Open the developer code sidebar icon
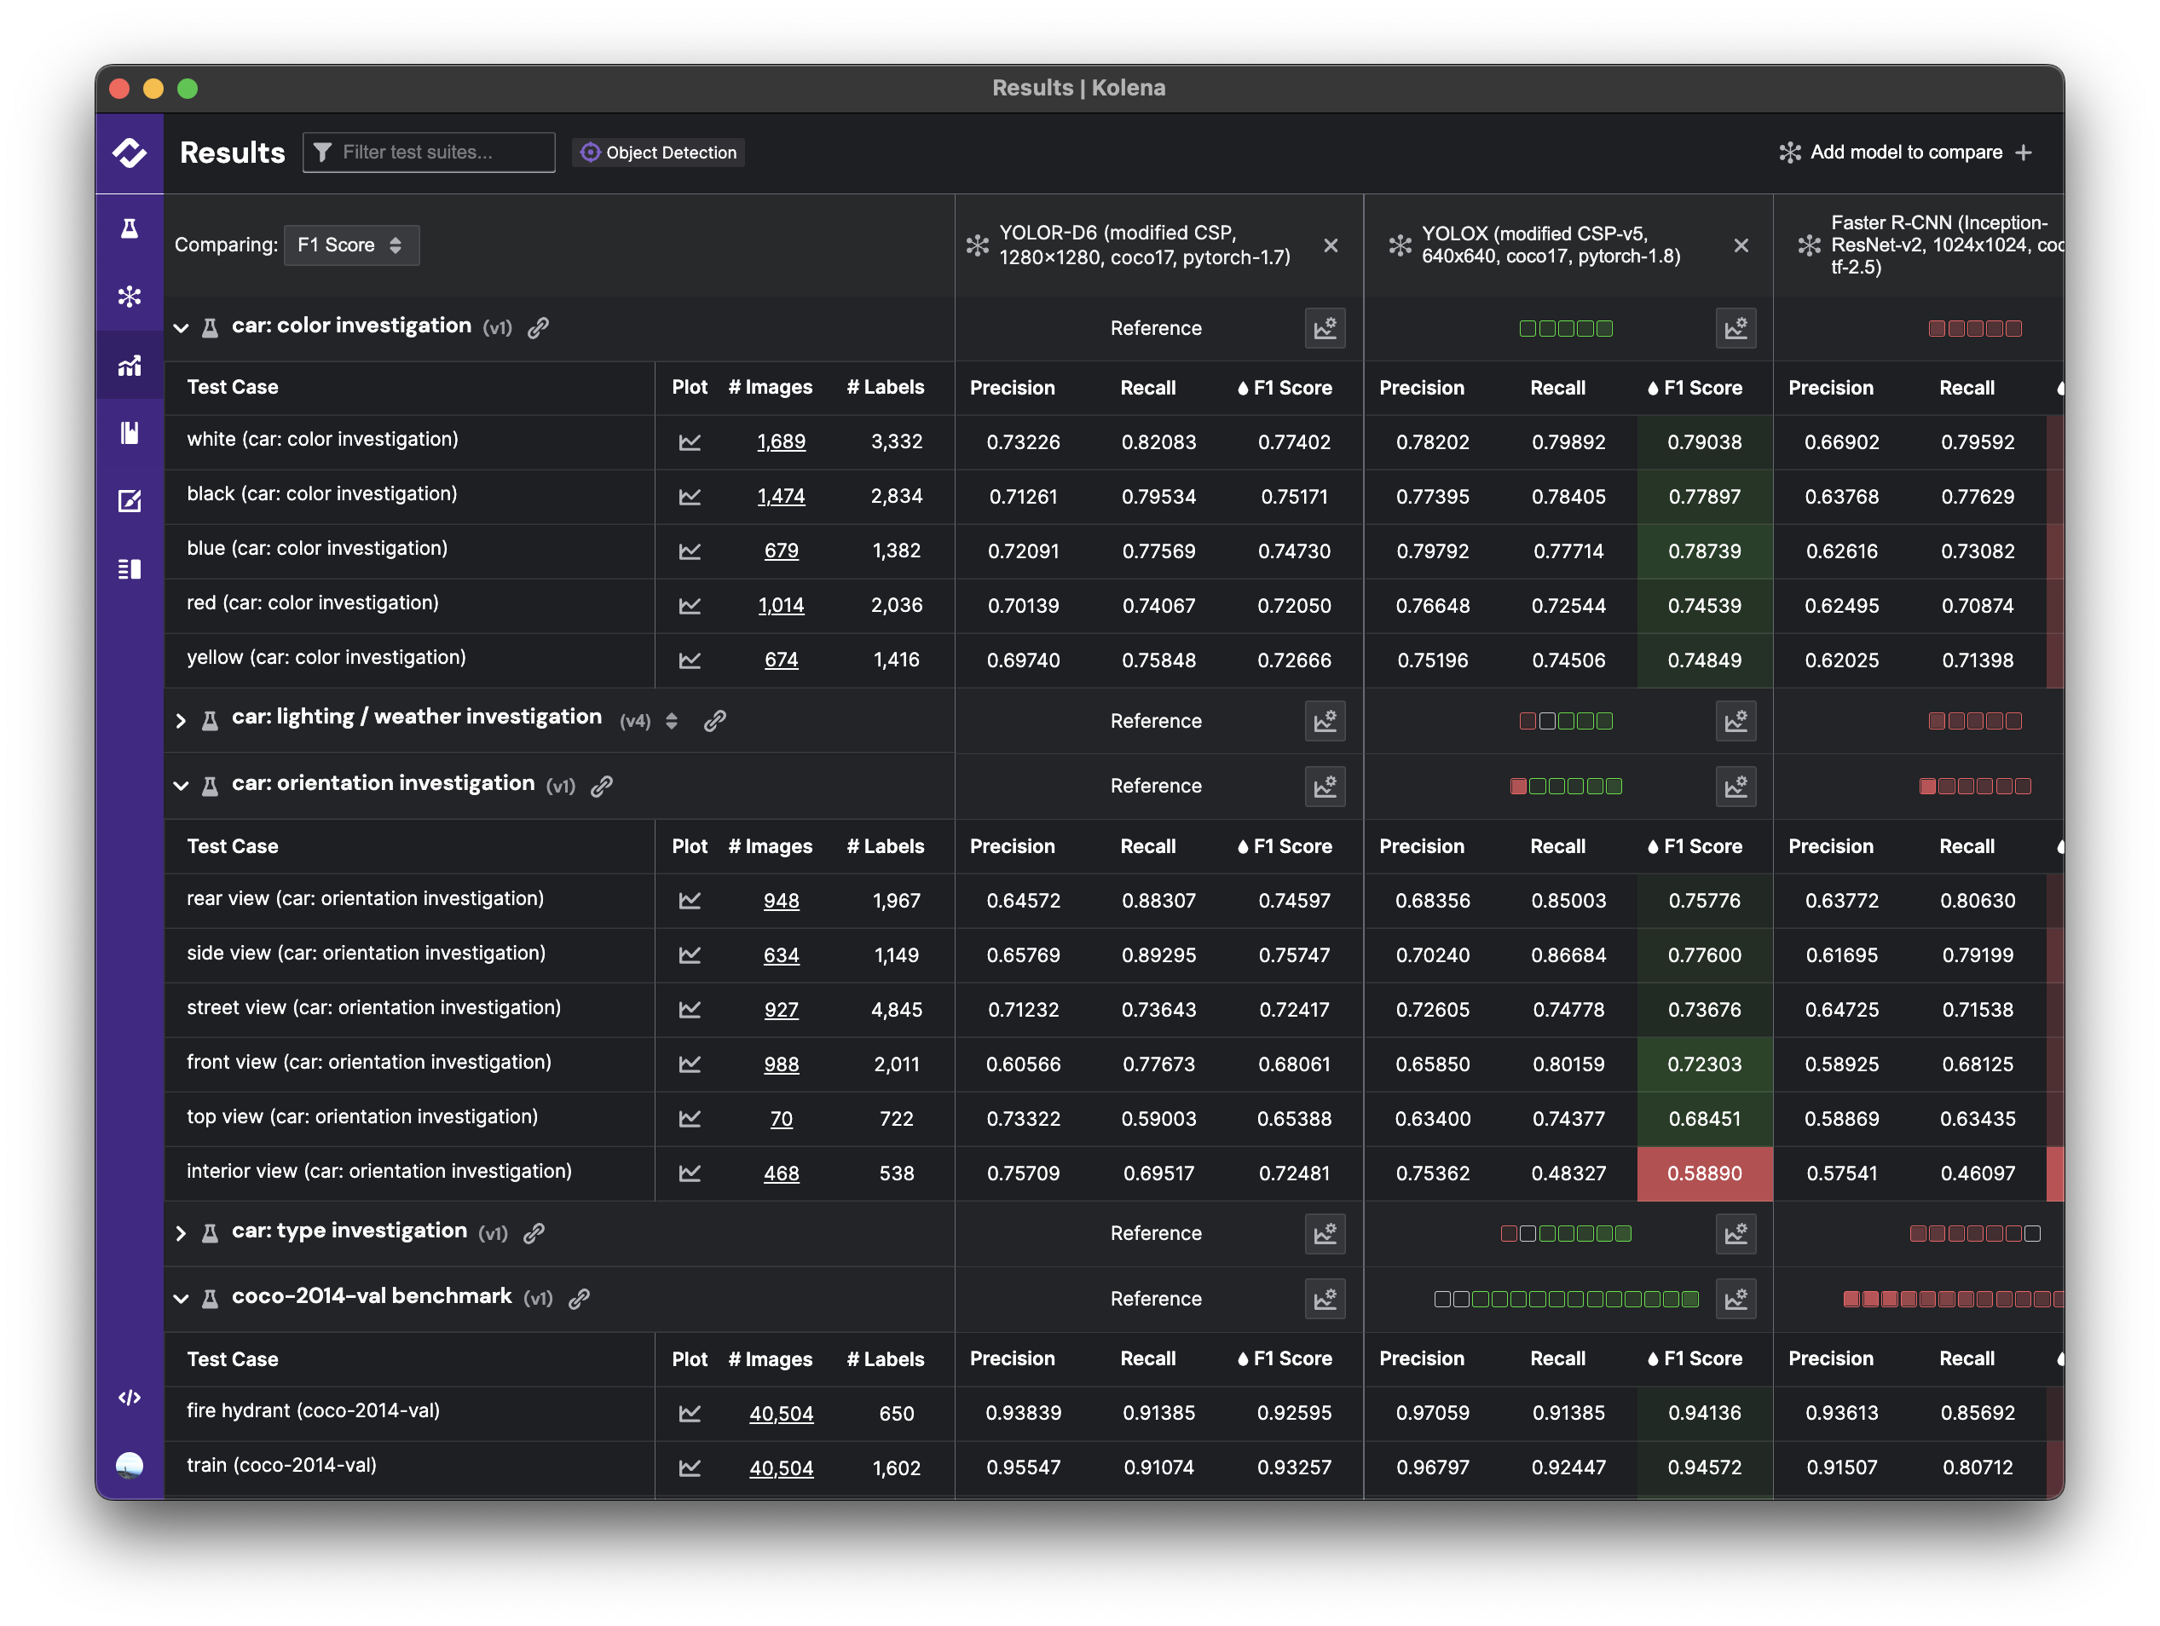 pos(129,1398)
